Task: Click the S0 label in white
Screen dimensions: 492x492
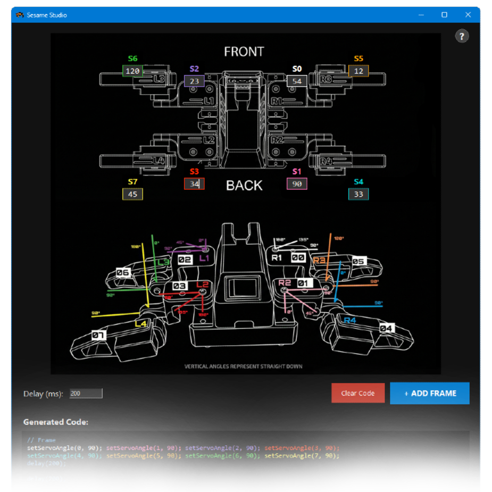Action: tap(297, 69)
